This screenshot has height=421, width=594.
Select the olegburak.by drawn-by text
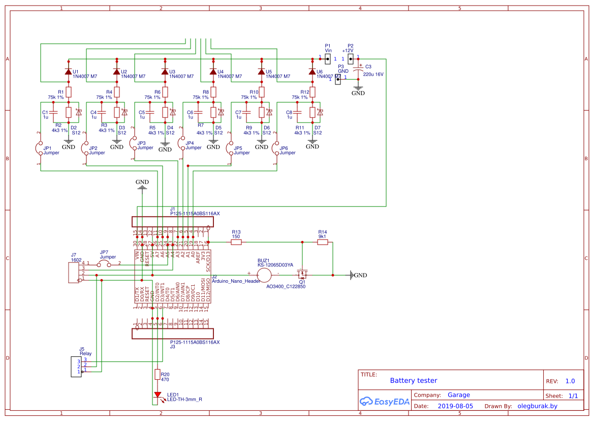(x=537, y=406)
